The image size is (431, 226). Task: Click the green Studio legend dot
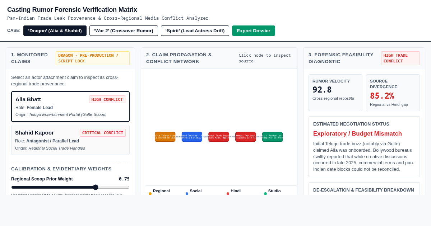[x=265, y=194]
